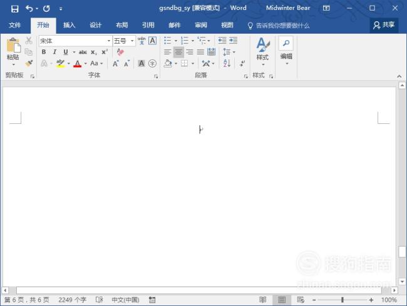Open the 文件 (File) tab
Screen dimensions: 407x306
pyautogui.click(x=15, y=25)
